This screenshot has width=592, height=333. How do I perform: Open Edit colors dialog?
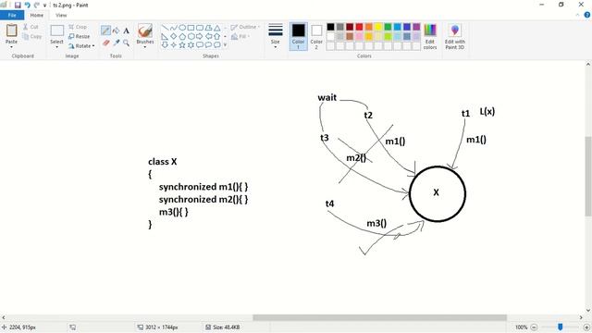click(x=429, y=36)
